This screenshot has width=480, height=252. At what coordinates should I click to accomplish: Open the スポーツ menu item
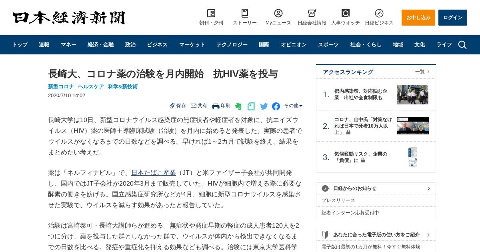coord(328,45)
